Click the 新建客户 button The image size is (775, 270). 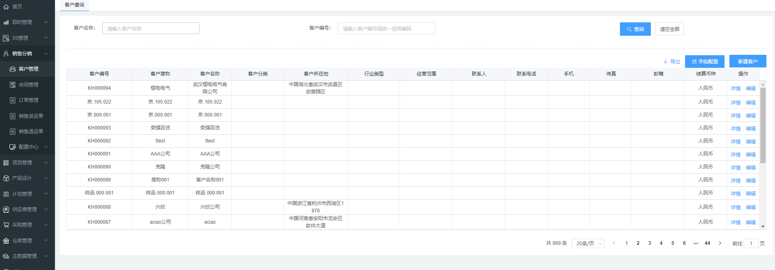pyautogui.click(x=747, y=61)
